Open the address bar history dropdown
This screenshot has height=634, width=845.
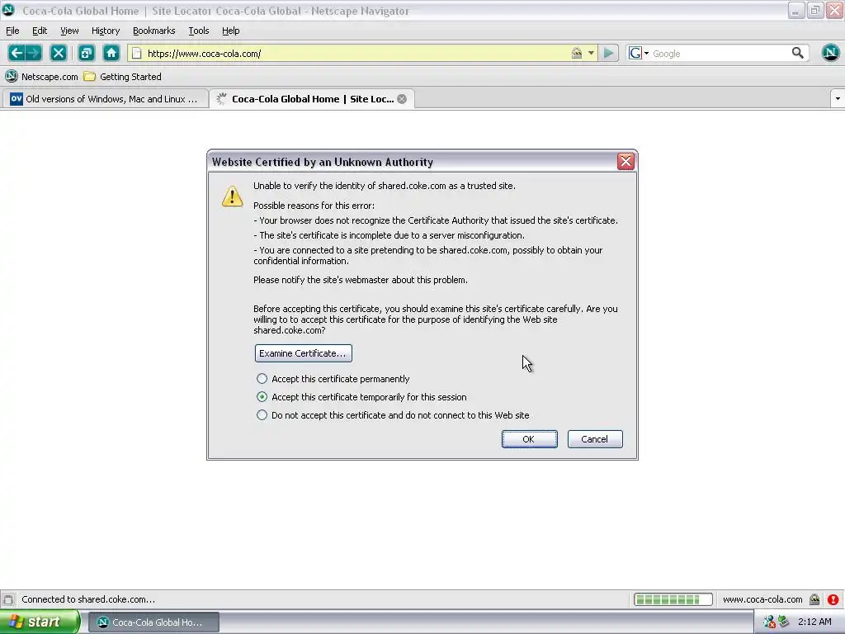(591, 53)
